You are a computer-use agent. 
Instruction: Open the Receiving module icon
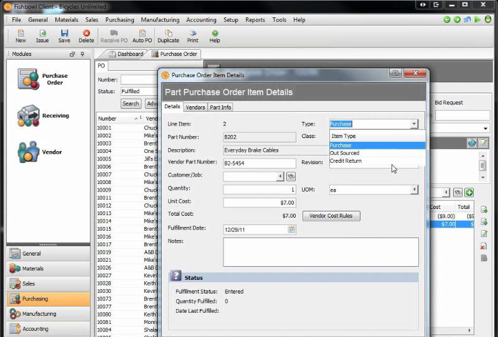[29, 116]
